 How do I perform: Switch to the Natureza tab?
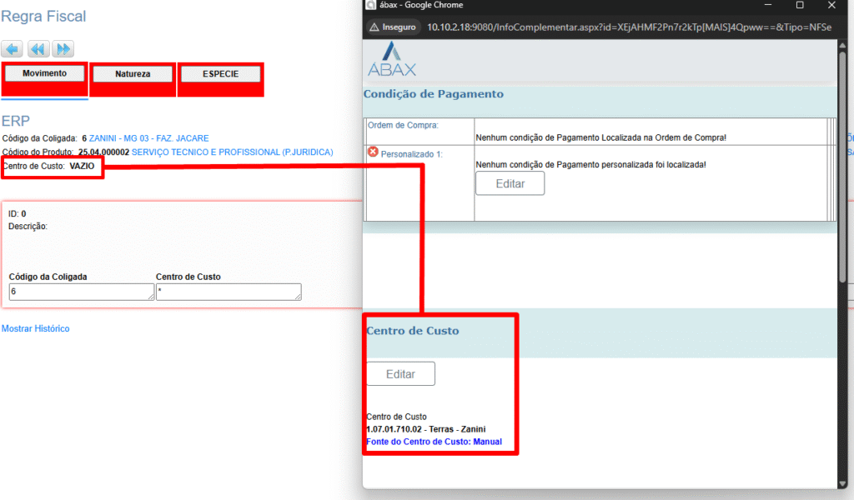tap(133, 74)
